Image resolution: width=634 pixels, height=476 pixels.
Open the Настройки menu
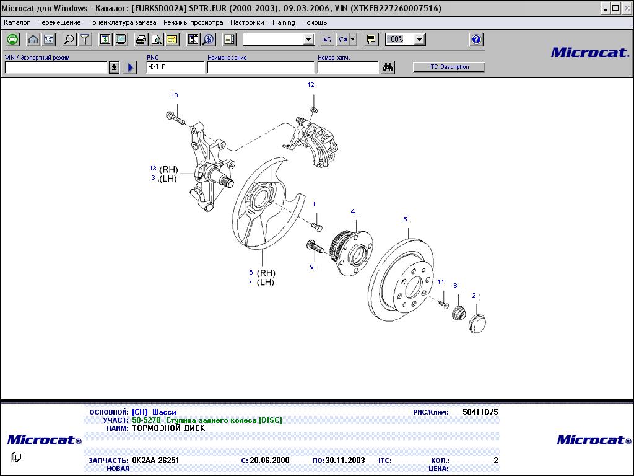pyautogui.click(x=247, y=22)
